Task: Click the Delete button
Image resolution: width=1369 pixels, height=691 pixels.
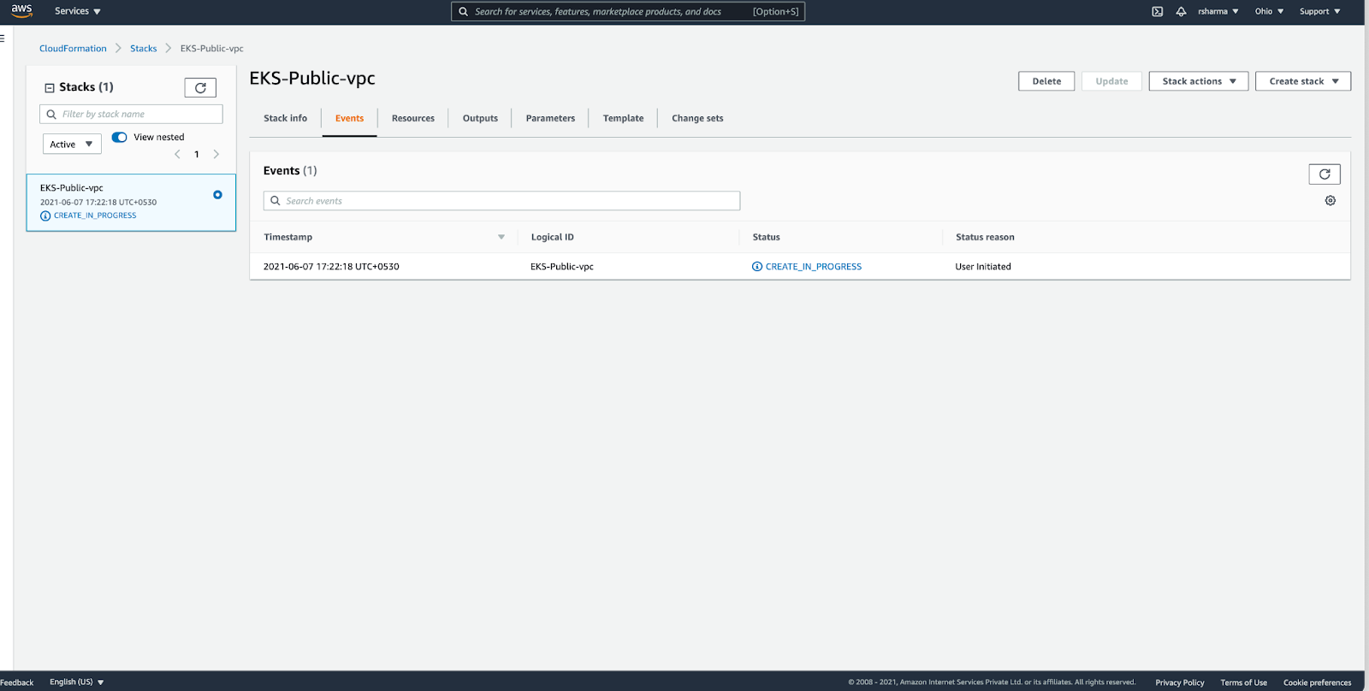Action: (1046, 81)
